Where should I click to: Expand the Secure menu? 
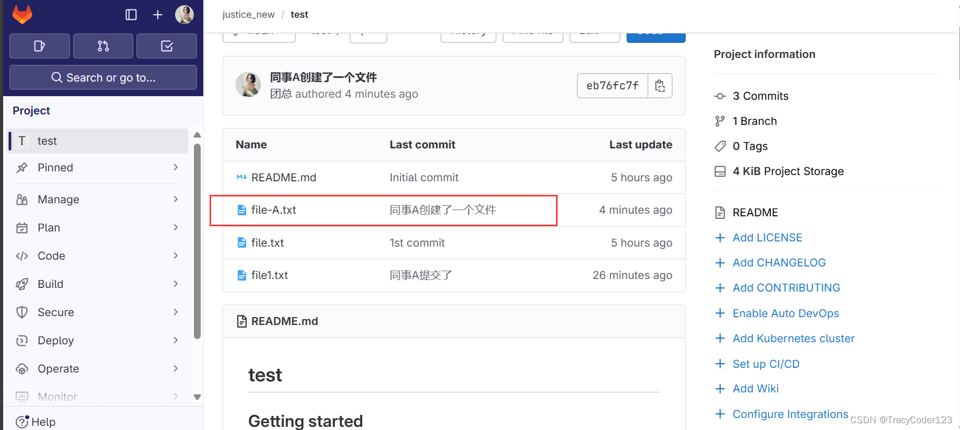pos(98,312)
